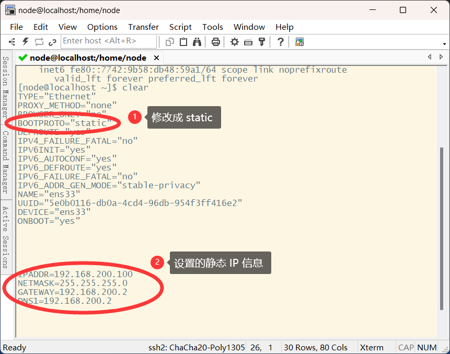Click the public key assistant icon
450x354 pixels.
(262, 42)
